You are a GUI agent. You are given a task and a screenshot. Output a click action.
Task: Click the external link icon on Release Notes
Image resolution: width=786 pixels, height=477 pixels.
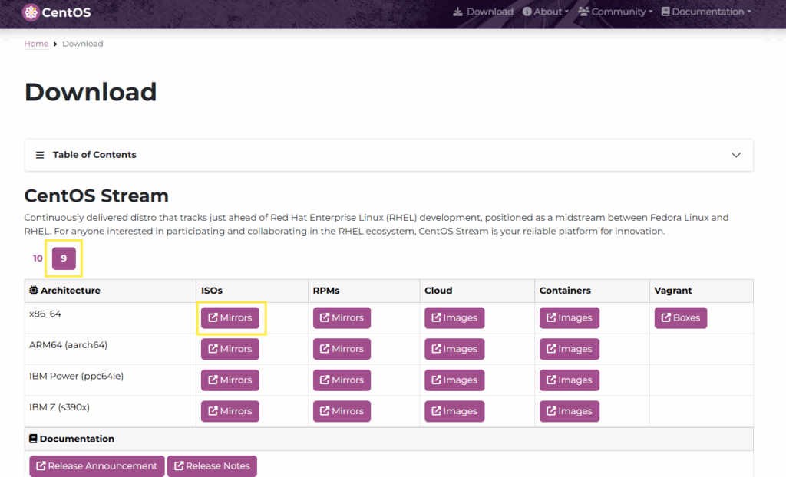tap(178, 466)
